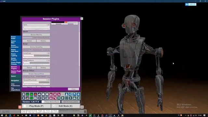
Task: Toggle Freeze Motion/Sound checkbox
Action: coord(43,102)
